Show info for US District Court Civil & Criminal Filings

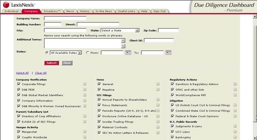(235, 105)
